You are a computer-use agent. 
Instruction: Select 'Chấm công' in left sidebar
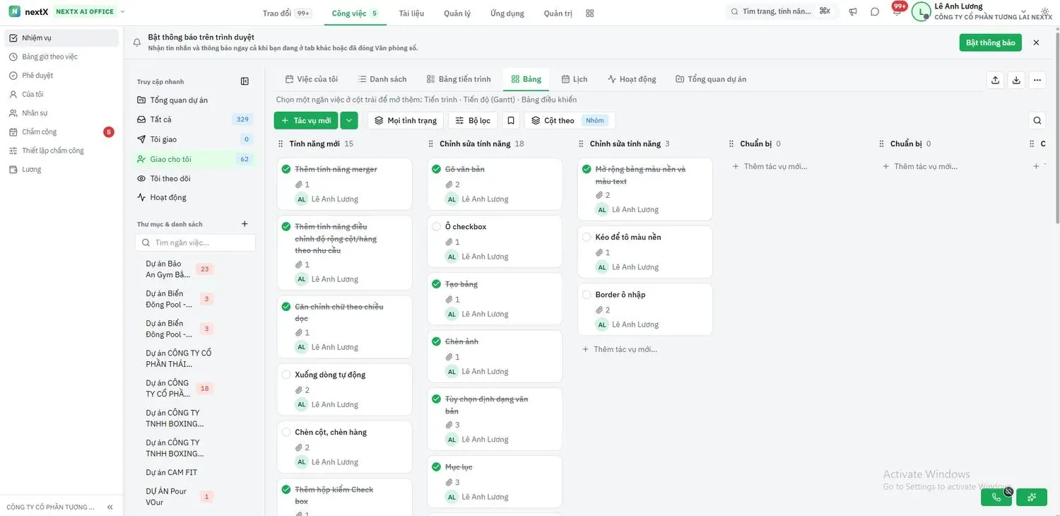pyautogui.click(x=61, y=132)
